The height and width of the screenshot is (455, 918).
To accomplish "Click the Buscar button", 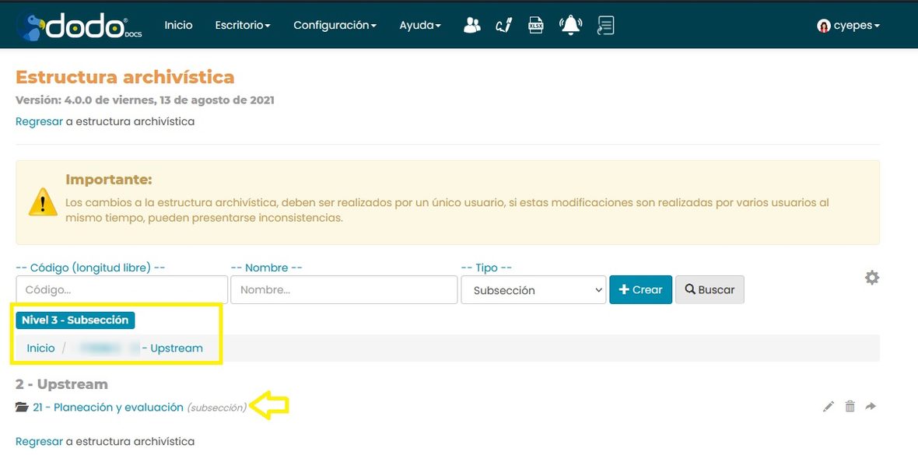I will pos(710,290).
